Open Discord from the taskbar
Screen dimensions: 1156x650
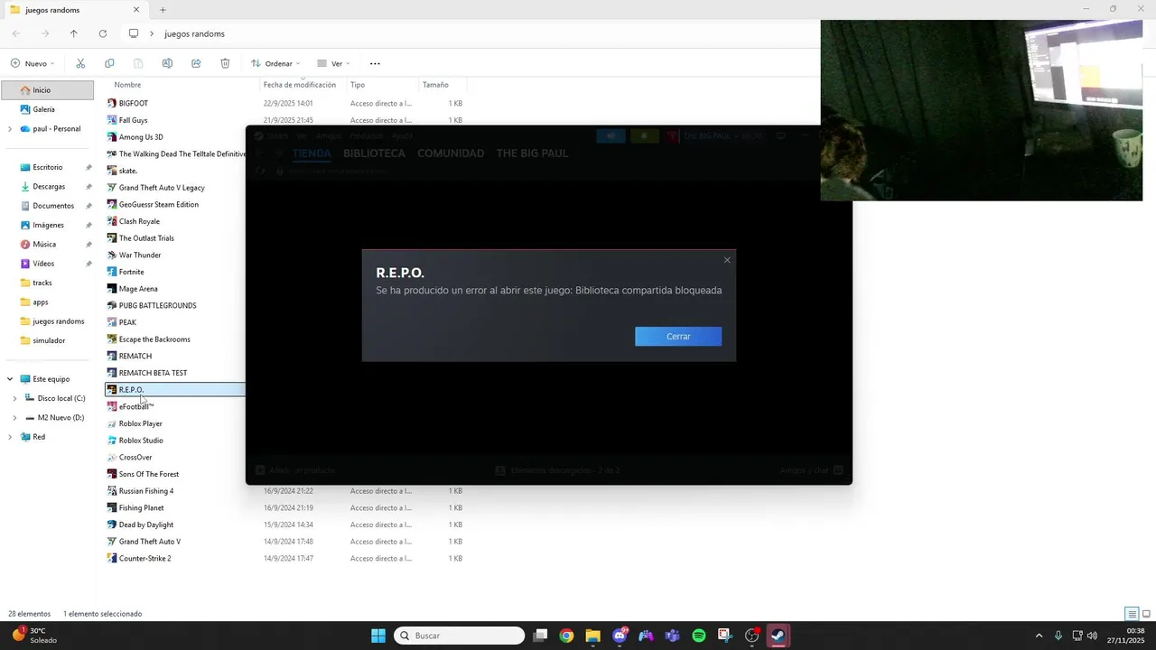point(620,636)
